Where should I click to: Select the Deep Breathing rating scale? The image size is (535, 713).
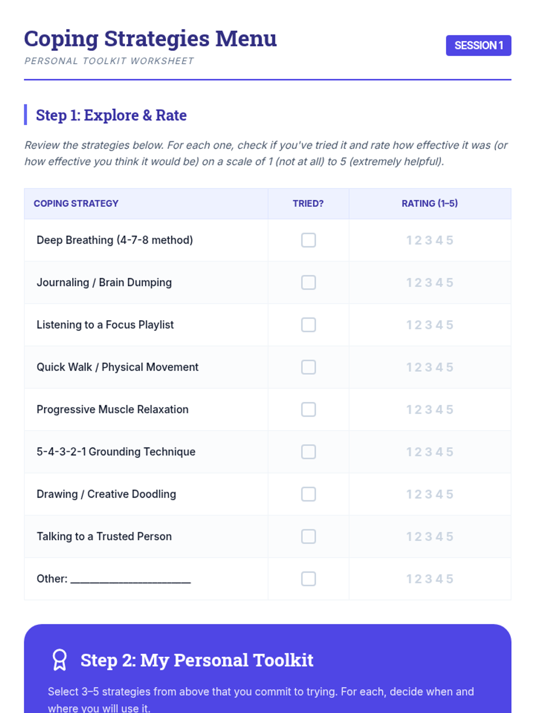click(429, 241)
